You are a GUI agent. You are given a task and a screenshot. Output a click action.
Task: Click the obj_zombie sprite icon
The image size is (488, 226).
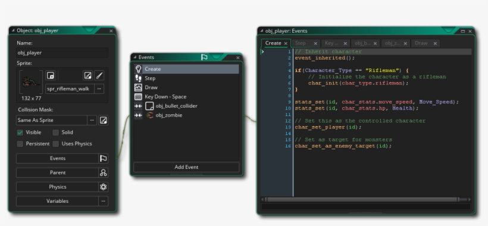coord(150,115)
